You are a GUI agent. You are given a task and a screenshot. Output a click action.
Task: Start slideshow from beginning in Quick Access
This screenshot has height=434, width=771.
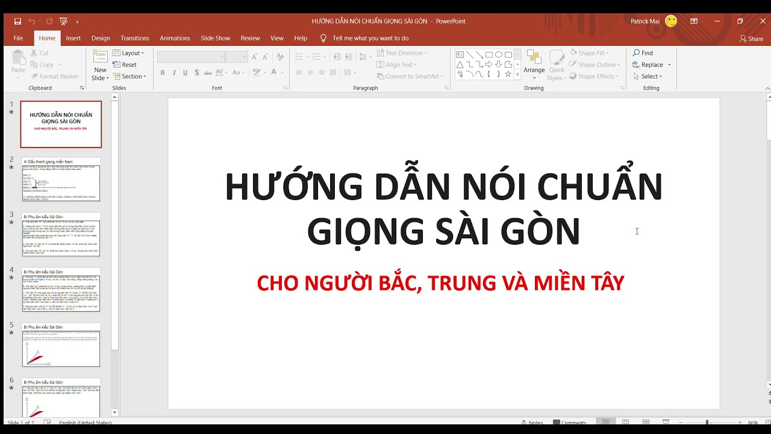64,21
